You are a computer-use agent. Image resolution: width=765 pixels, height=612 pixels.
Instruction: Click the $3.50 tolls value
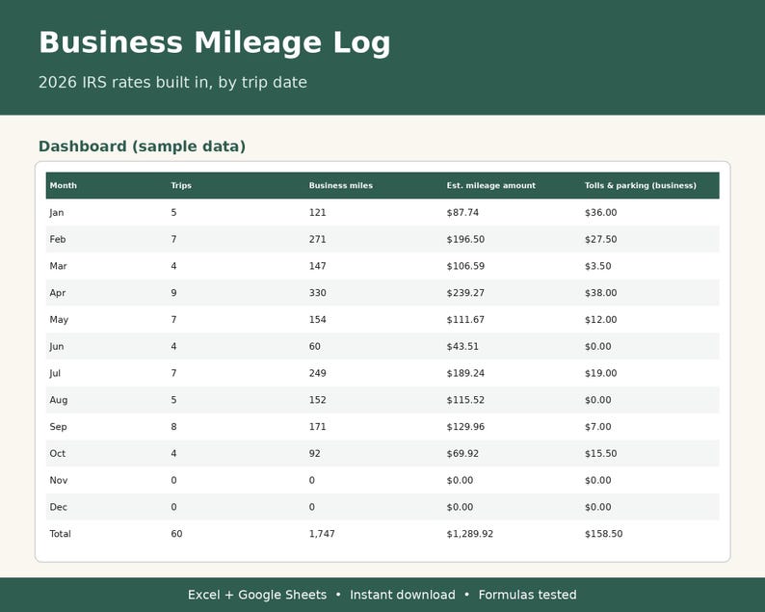tap(597, 266)
